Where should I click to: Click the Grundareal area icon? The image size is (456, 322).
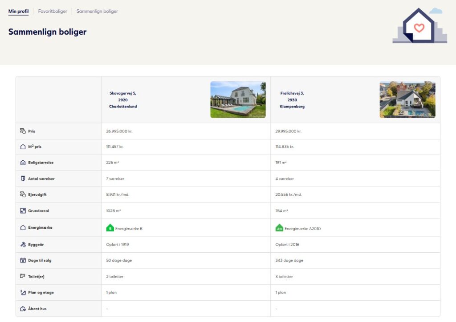tap(23, 211)
